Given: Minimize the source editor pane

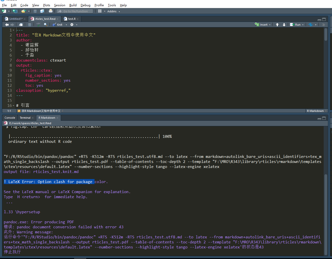Looking at the screenshot, I should pyautogui.click(x=319, y=20).
